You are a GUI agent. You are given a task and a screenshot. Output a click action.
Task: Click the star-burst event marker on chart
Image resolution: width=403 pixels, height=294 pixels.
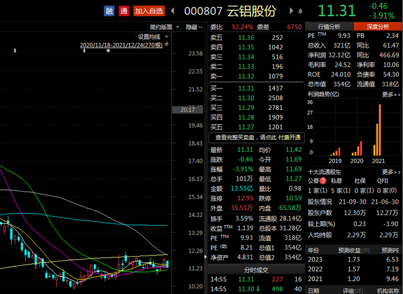(x=108, y=51)
